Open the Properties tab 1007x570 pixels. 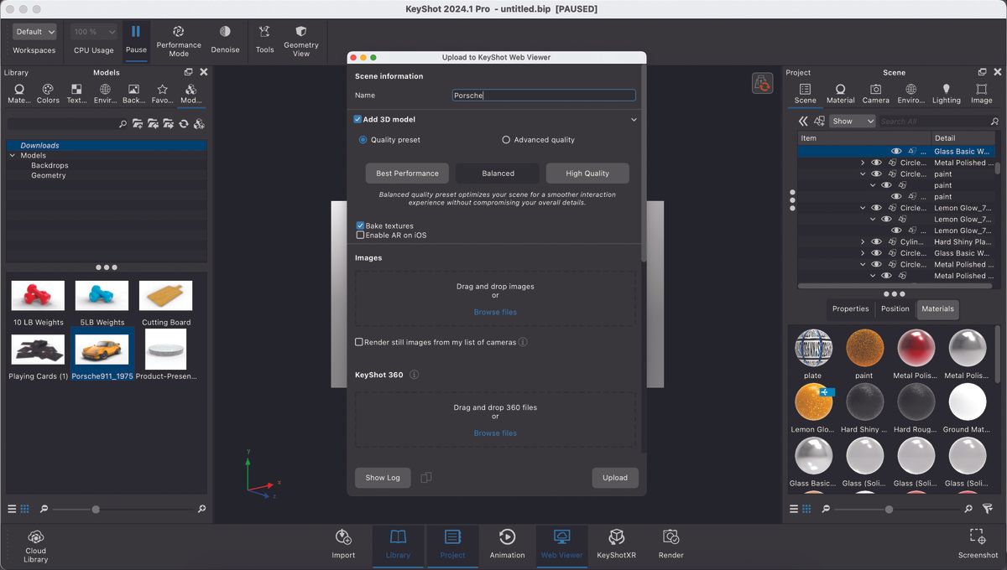850,308
